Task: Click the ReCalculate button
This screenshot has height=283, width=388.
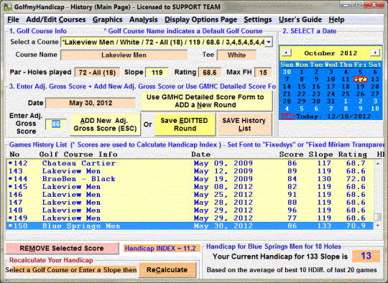Action: (x=167, y=270)
